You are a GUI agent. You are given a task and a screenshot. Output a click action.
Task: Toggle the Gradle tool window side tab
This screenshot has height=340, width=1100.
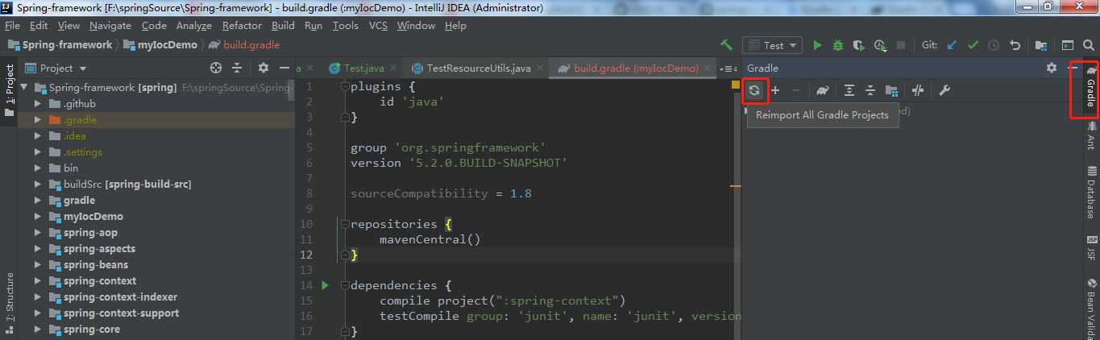point(1090,89)
